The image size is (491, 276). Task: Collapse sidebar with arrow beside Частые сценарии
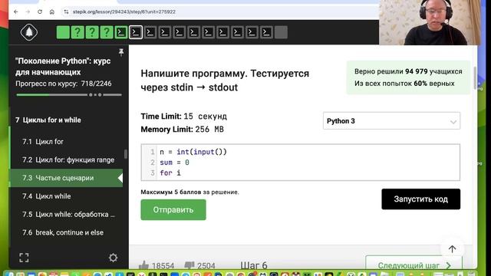coord(120,178)
